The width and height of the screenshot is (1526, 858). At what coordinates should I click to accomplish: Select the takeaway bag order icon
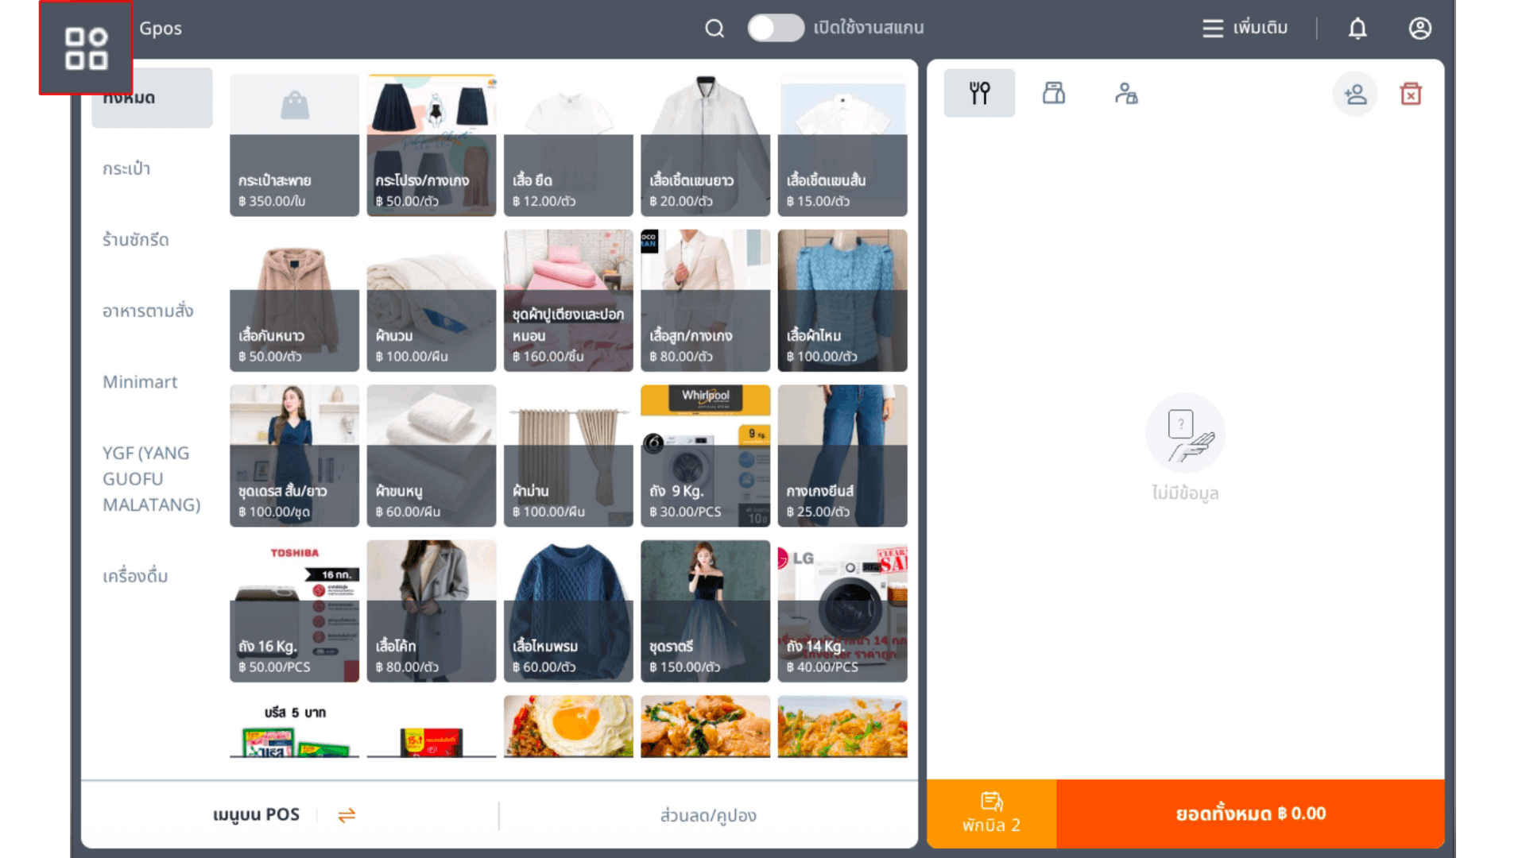[1053, 93]
